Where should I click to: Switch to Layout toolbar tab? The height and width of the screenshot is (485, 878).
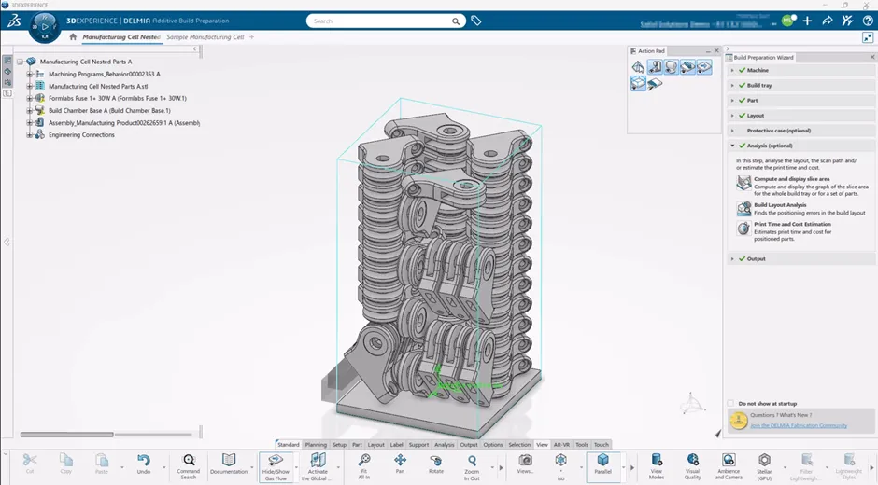(375, 445)
